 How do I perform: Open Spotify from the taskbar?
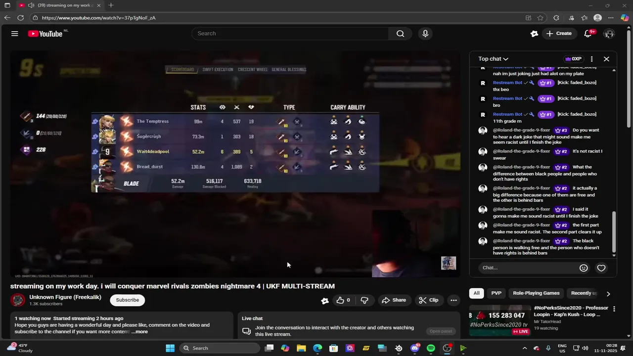pos(431,348)
